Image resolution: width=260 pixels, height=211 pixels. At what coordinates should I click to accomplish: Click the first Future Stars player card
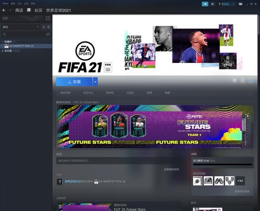click(x=100, y=125)
